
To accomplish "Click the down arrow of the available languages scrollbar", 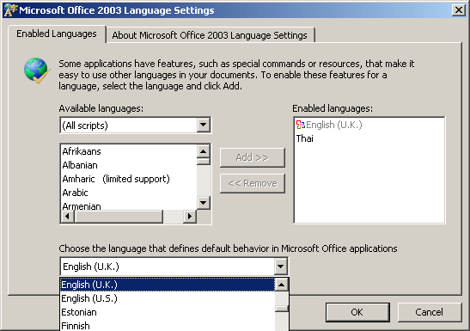I will (204, 203).
